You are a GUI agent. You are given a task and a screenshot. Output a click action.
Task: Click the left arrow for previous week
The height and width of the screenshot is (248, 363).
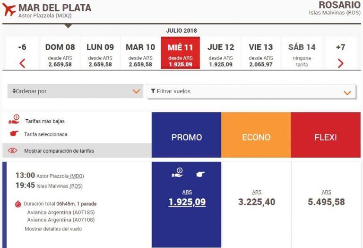(x=22, y=63)
